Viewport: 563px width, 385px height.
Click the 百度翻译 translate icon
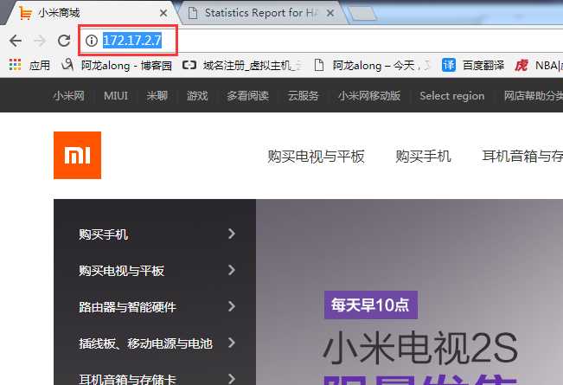coord(449,65)
